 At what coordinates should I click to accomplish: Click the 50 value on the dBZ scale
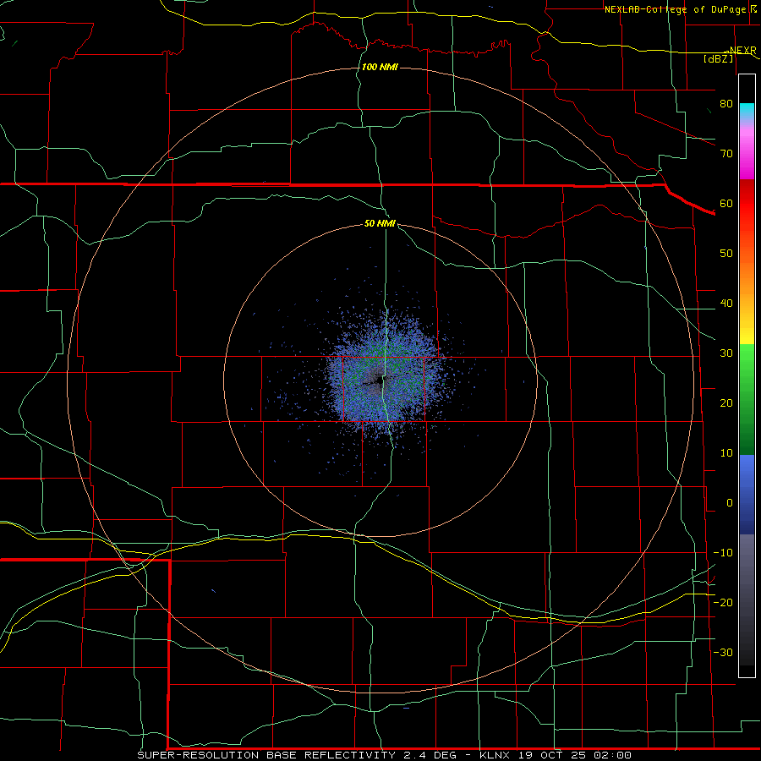pos(726,254)
